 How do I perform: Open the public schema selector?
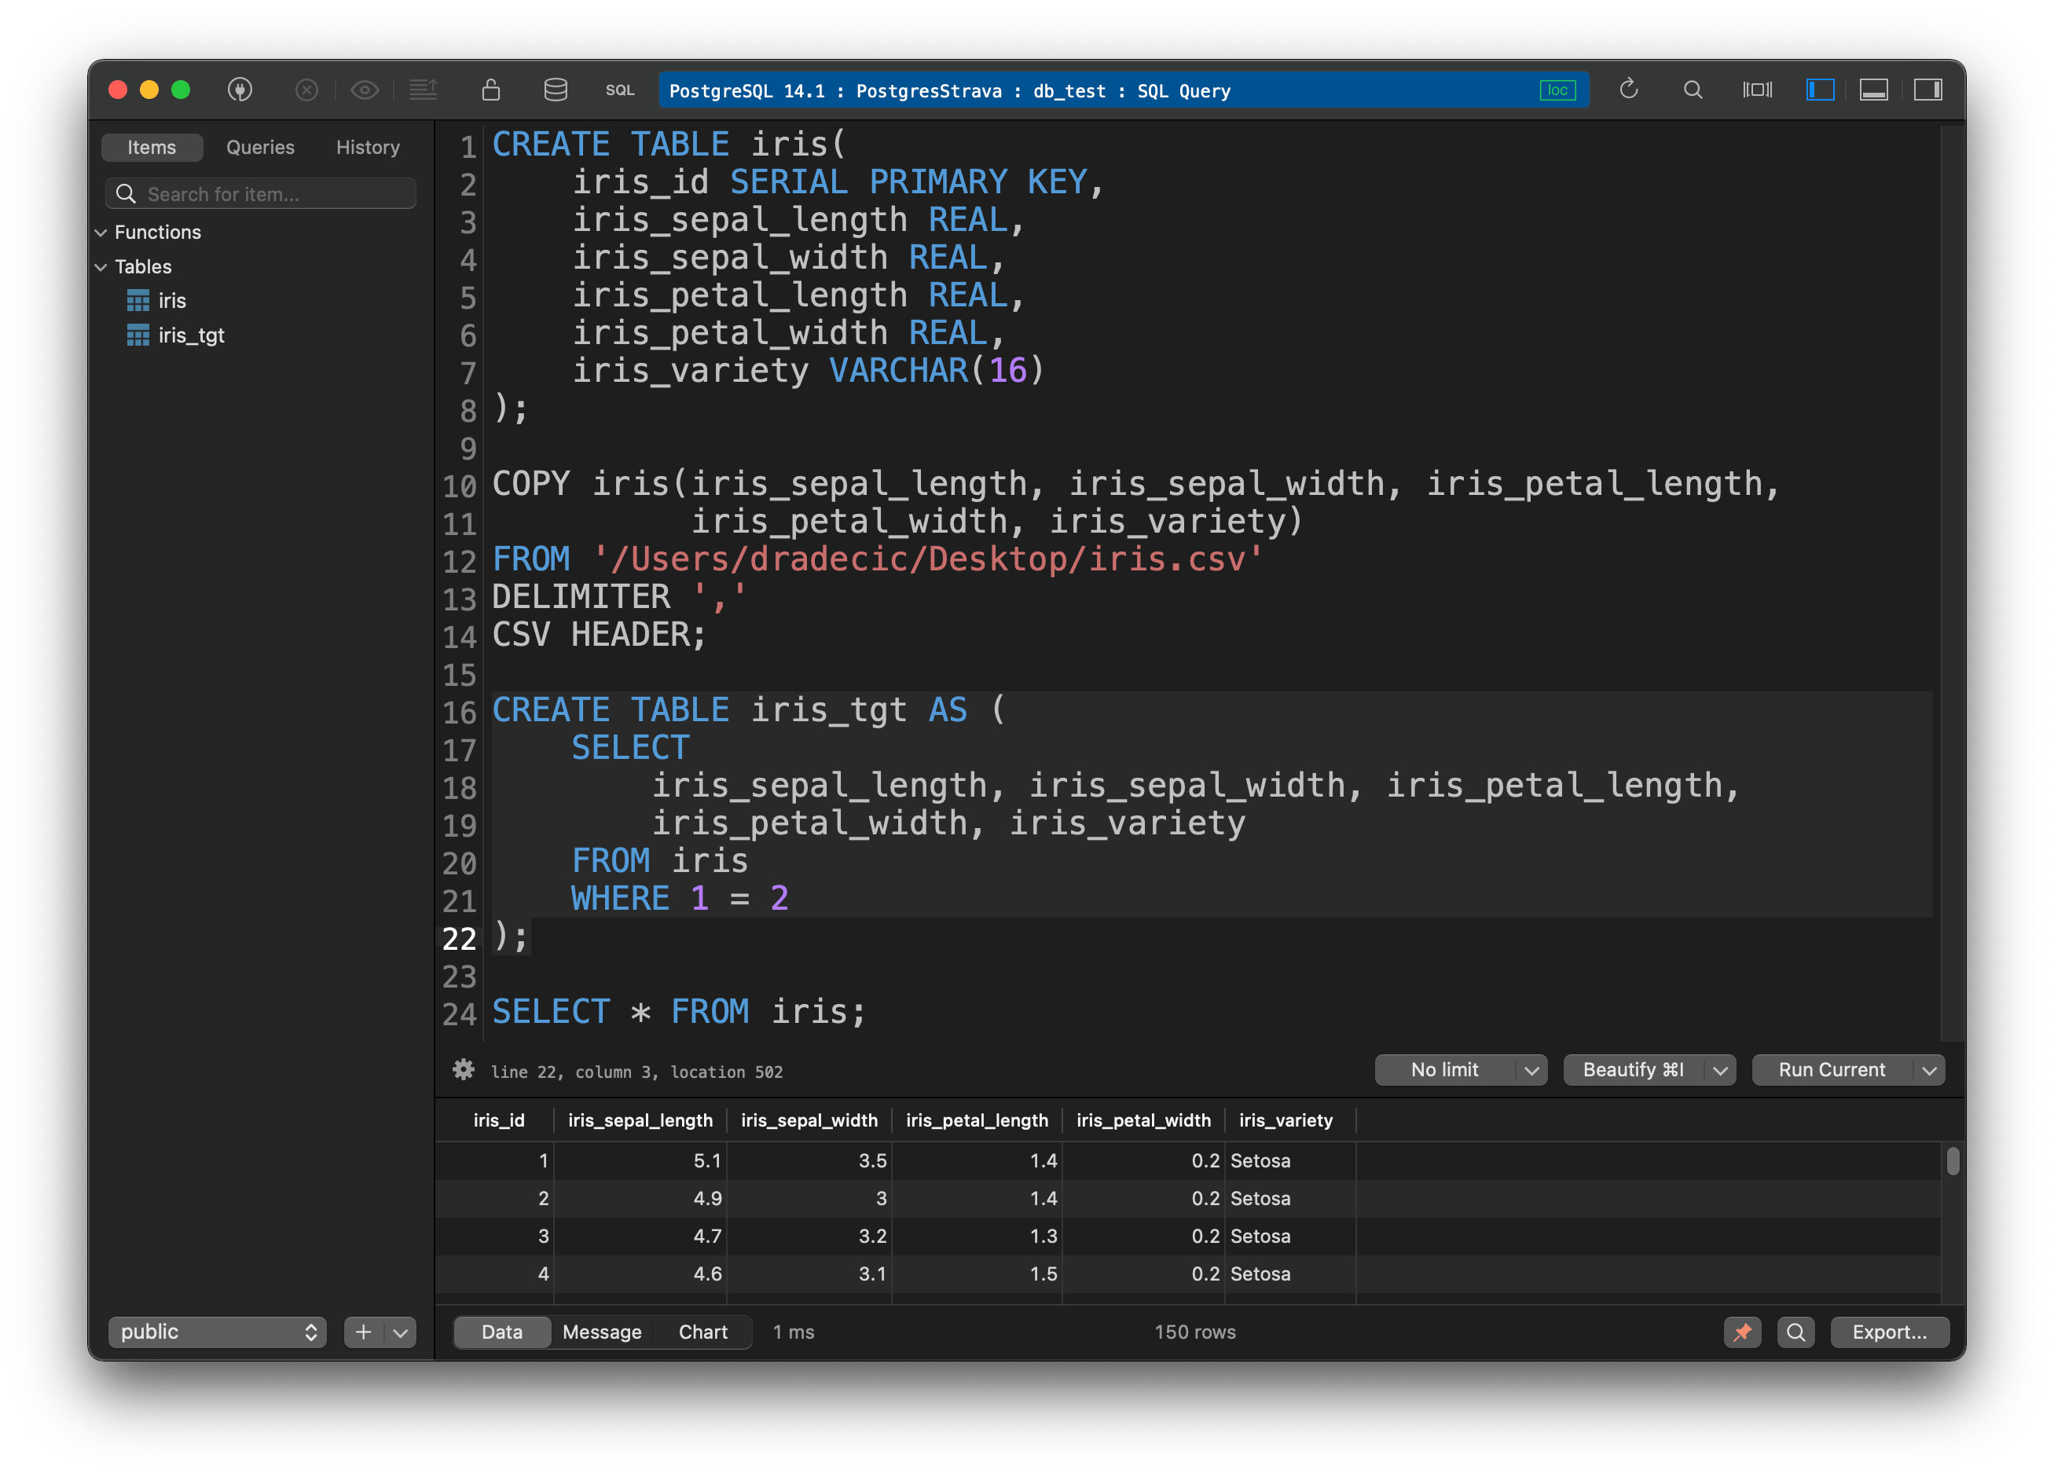tap(216, 1332)
